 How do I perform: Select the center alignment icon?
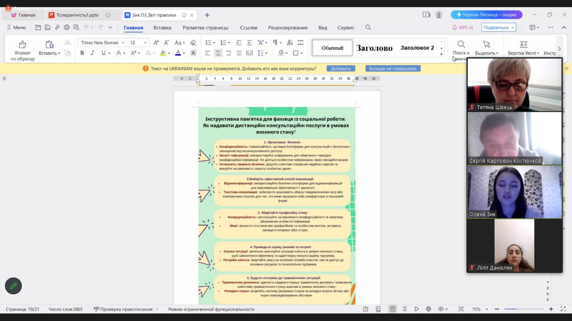[218, 53]
